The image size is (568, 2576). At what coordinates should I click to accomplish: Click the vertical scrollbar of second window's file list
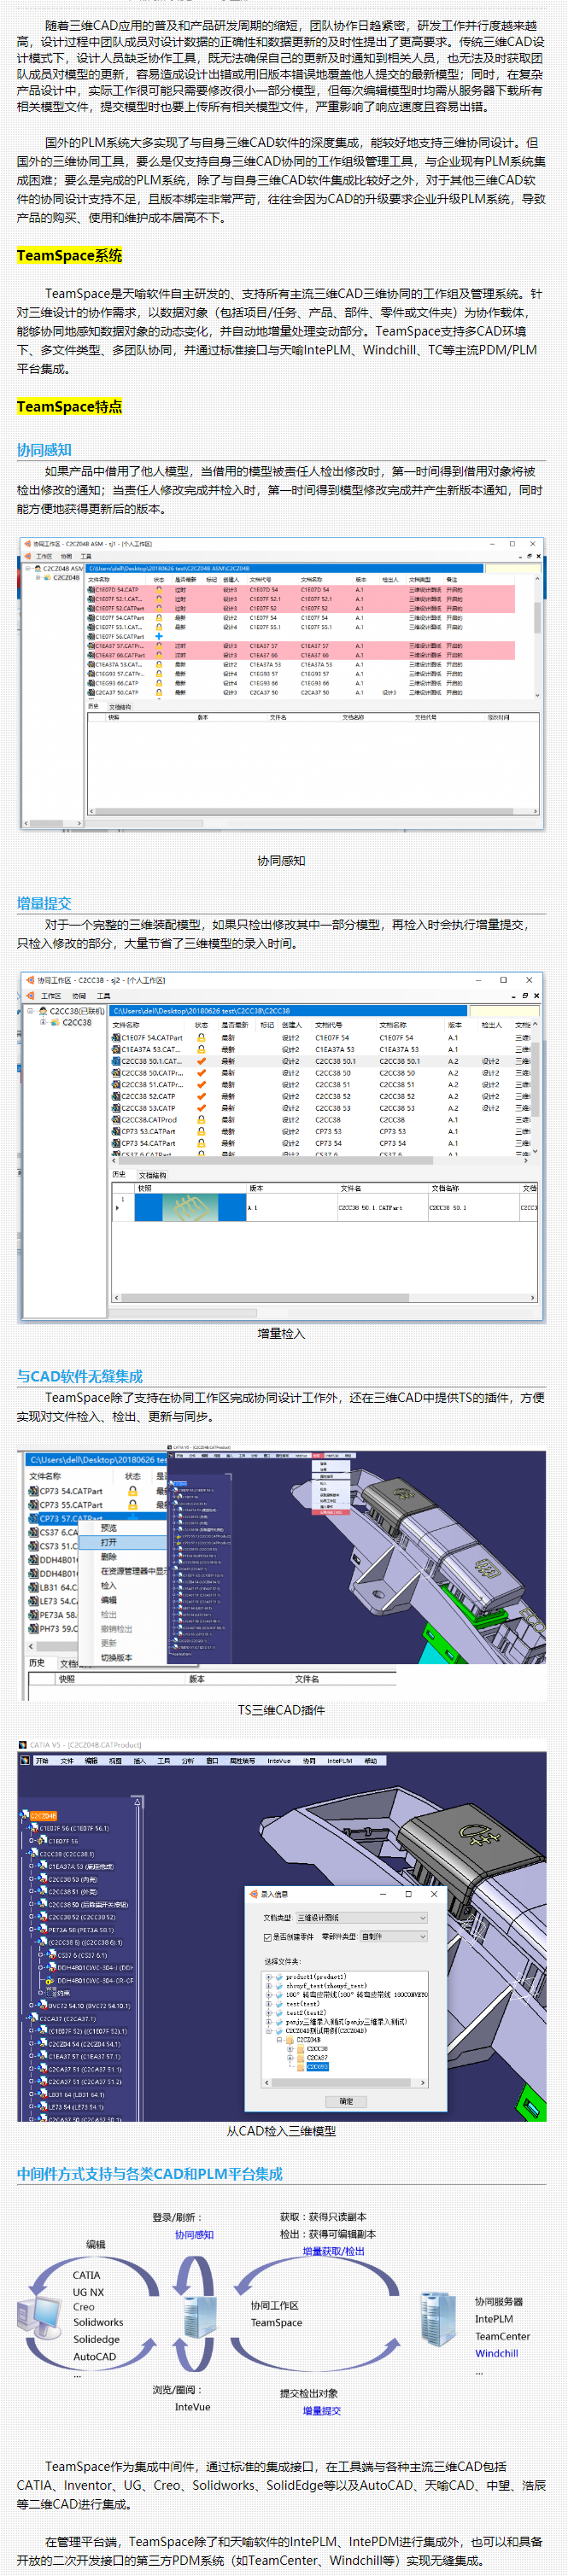tap(536, 1088)
